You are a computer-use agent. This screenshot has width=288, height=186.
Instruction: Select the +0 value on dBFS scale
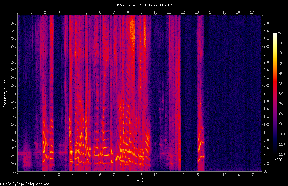pyautogui.click(x=279, y=33)
